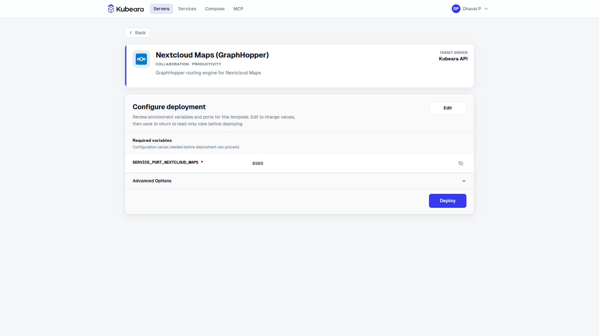The width and height of the screenshot is (599, 336).
Task: Click the Dhaval P username
Action: 472,9
